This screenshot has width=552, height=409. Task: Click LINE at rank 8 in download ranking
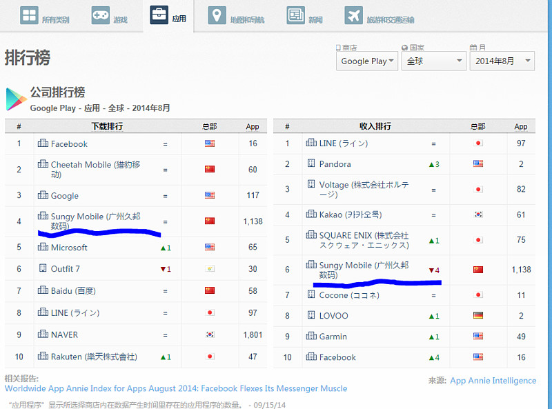75,313
